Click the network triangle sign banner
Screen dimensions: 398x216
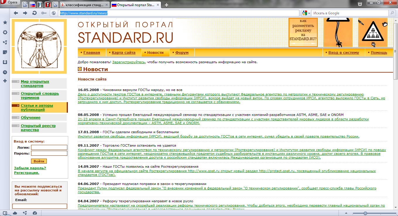tap(373, 32)
